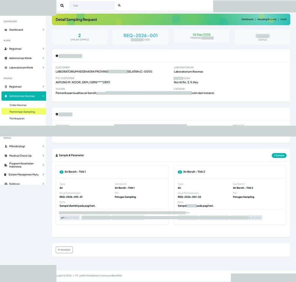Image resolution: width=296 pixels, height=282 pixels.
Task: Open the Dashboard sidebar menu
Action: 24,30
